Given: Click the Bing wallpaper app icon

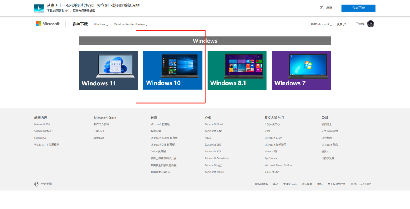Looking at the screenshot, I should (39, 8).
